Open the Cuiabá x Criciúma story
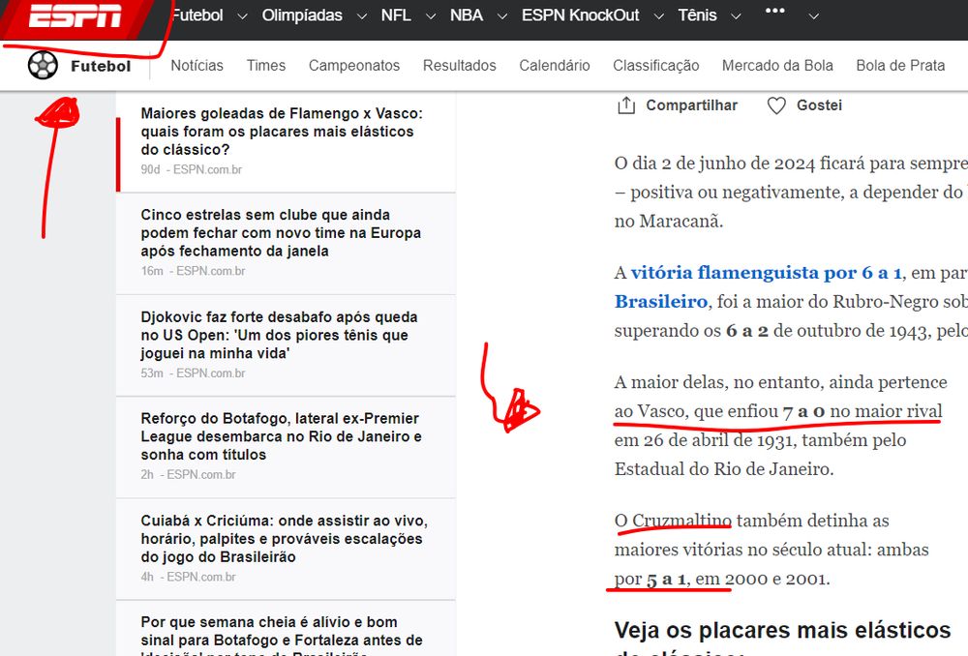 (284, 539)
